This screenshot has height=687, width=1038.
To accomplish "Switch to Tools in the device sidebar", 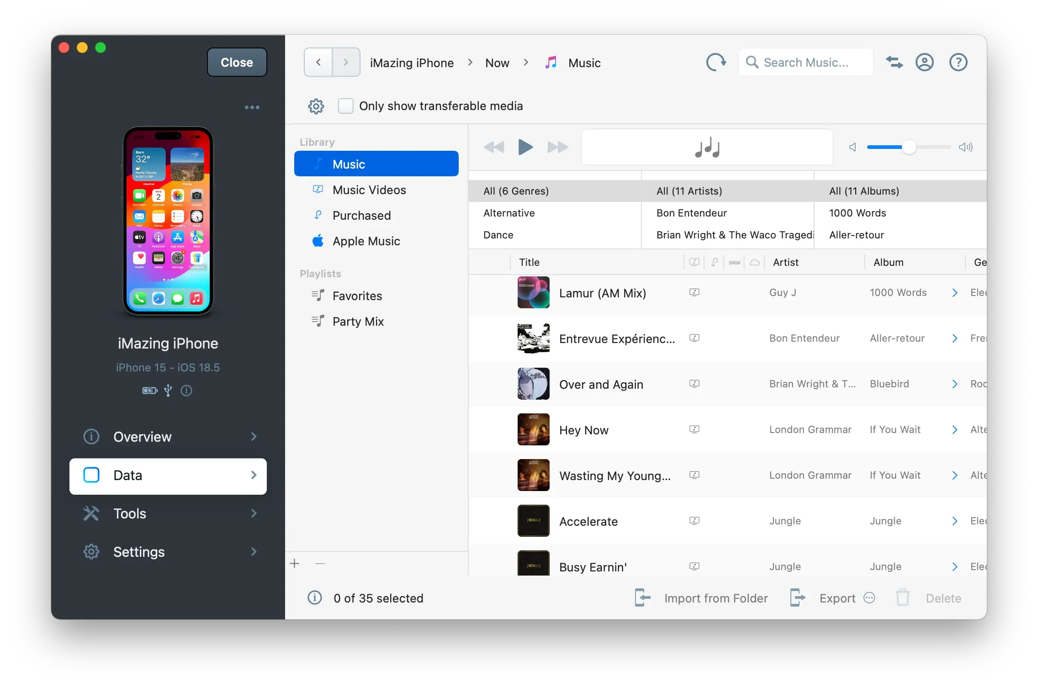I will 129,513.
